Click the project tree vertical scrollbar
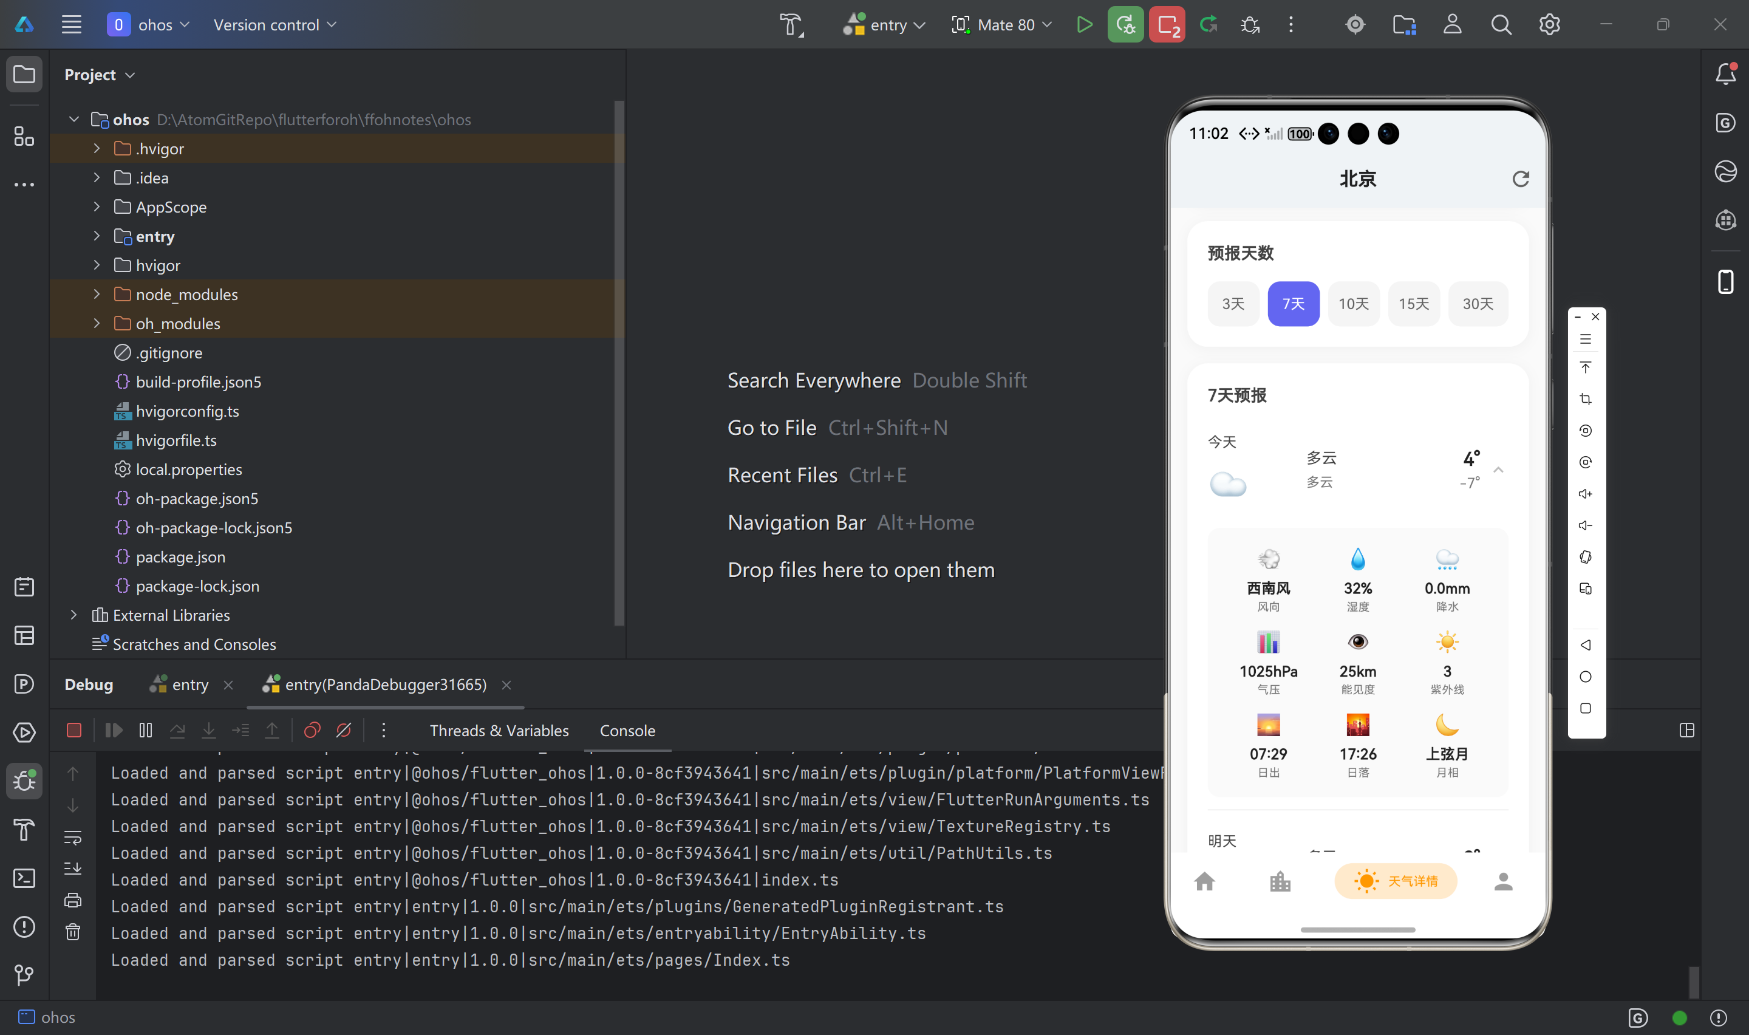The width and height of the screenshot is (1749, 1035). (618, 363)
